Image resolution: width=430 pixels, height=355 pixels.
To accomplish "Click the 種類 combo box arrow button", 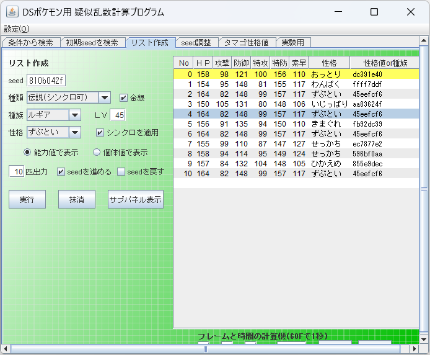I will [x=105, y=97].
